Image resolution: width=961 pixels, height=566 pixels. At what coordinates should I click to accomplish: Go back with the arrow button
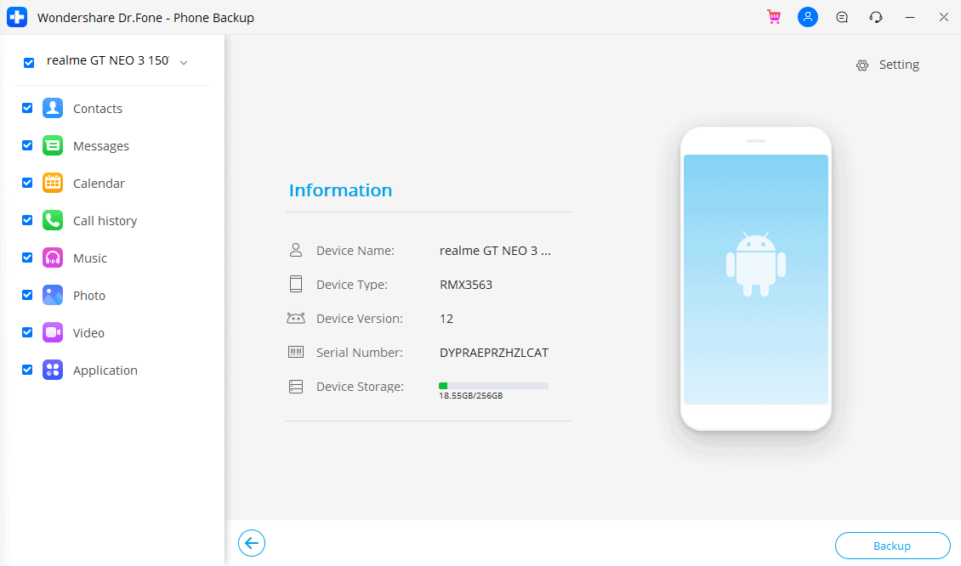point(252,543)
